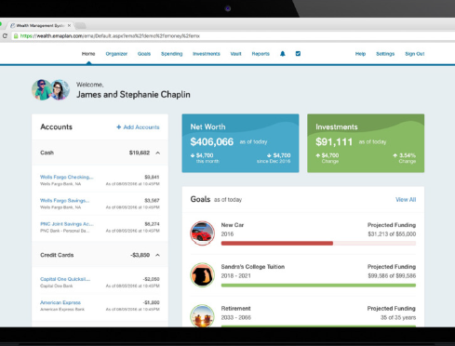Click the plus icon beside Add Accounts
The width and height of the screenshot is (455, 346).
[x=118, y=127]
